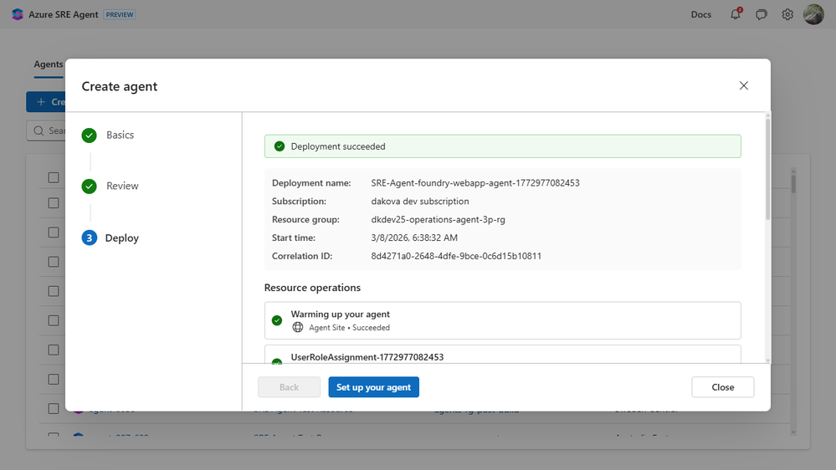Click the PREVIEW badge next to app title
This screenshot has width=836, height=470.
tap(120, 14)
